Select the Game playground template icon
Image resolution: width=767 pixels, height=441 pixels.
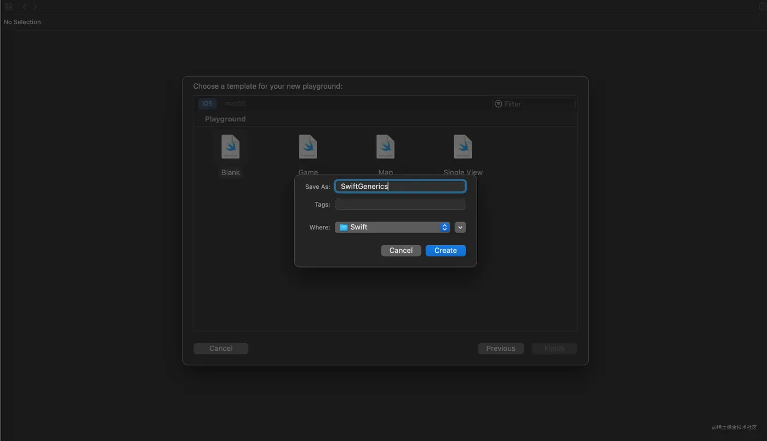point(308,147)
